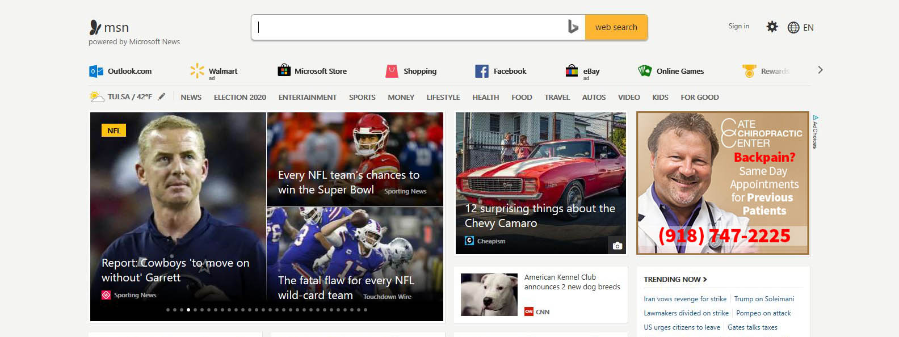Expand Trending Now with its arrow
Screen dimensions: 899x337
point(705,279)
